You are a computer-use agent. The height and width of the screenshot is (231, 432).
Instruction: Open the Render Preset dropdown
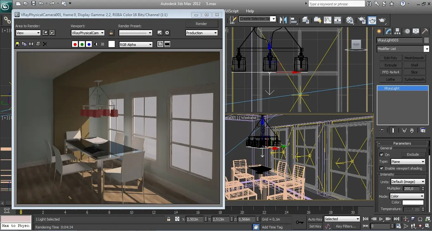(135, 33)
